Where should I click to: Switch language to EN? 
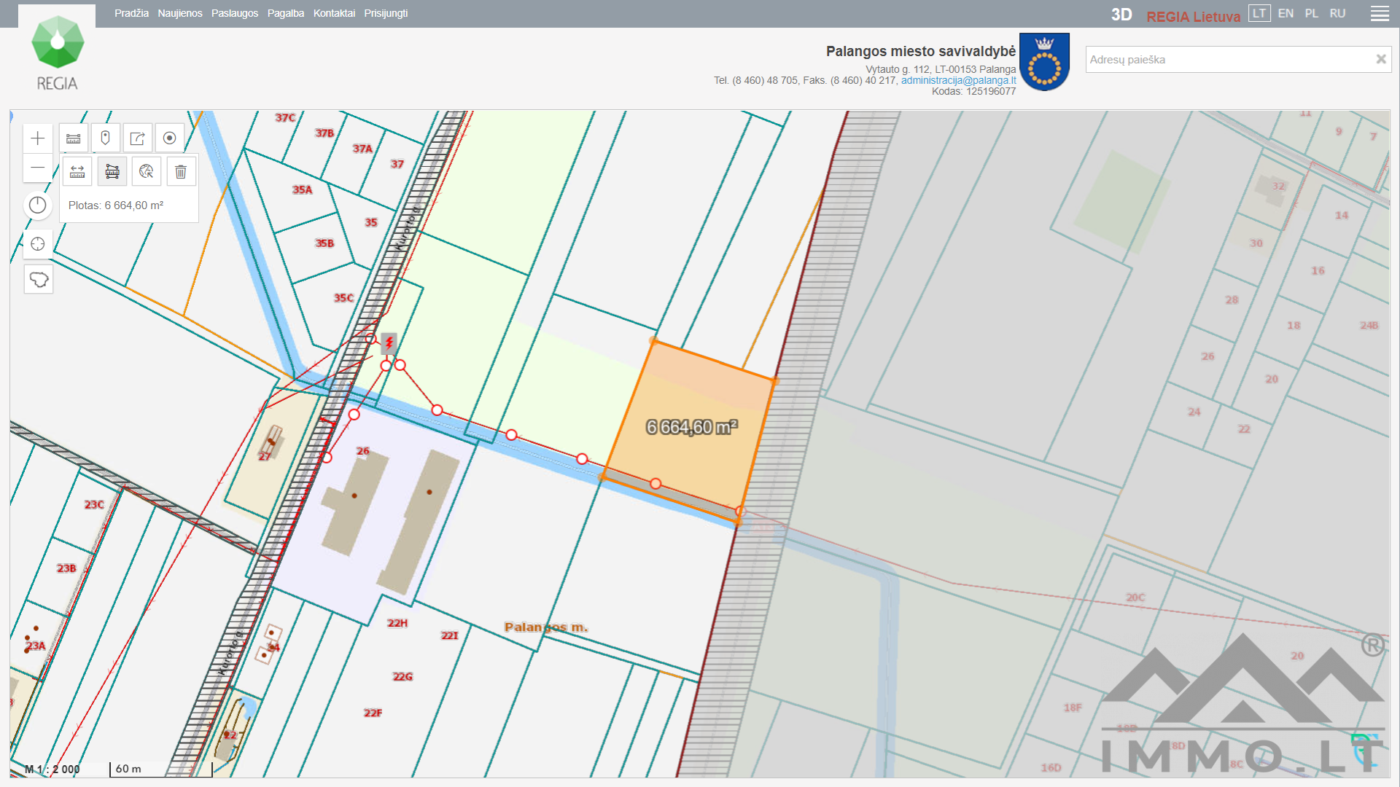[x=1286, y=13]
